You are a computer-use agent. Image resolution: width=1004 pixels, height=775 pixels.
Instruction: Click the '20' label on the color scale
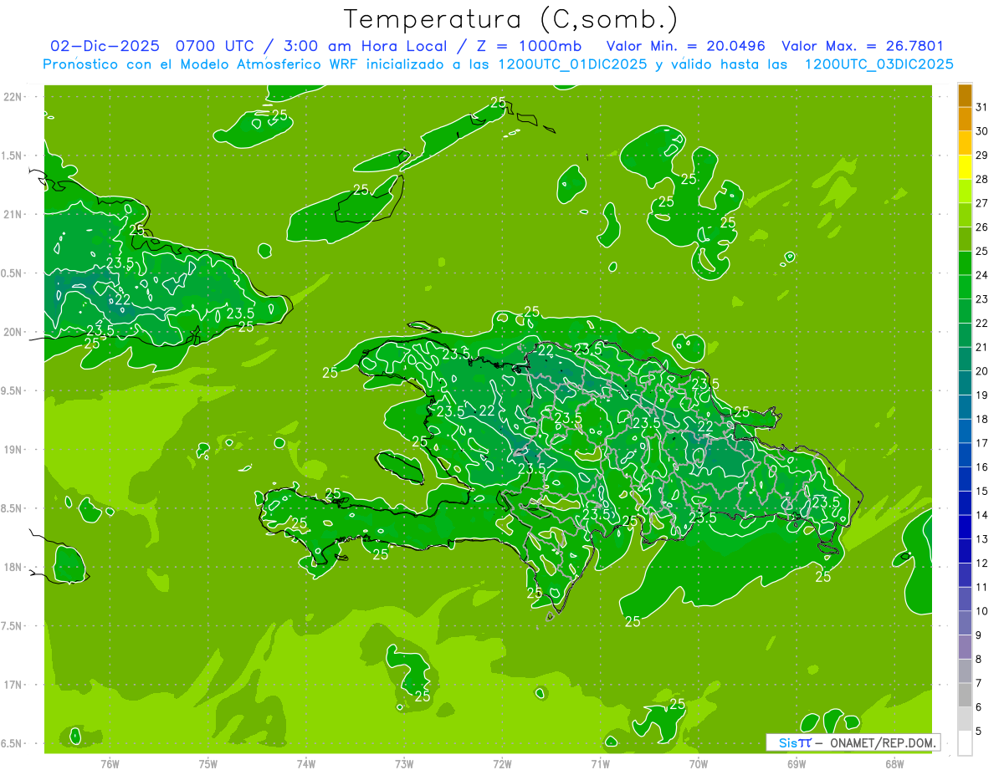point(981,371)
